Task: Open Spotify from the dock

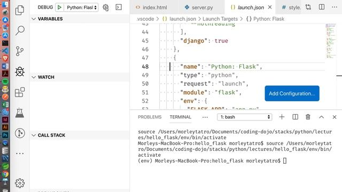Action: [x=5, y=82]
